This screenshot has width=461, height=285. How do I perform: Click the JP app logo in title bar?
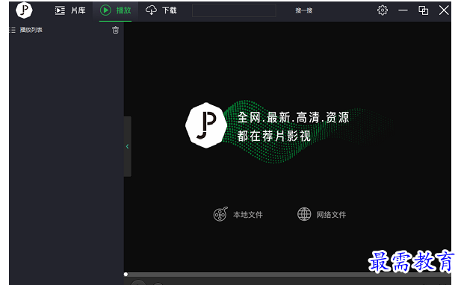24,10
